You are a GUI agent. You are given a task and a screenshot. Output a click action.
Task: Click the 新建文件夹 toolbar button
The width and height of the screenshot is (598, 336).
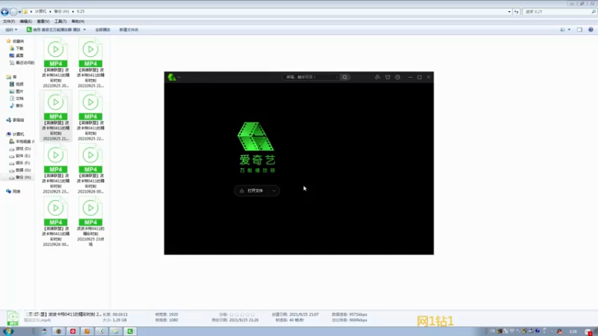(x=129, y=29)
